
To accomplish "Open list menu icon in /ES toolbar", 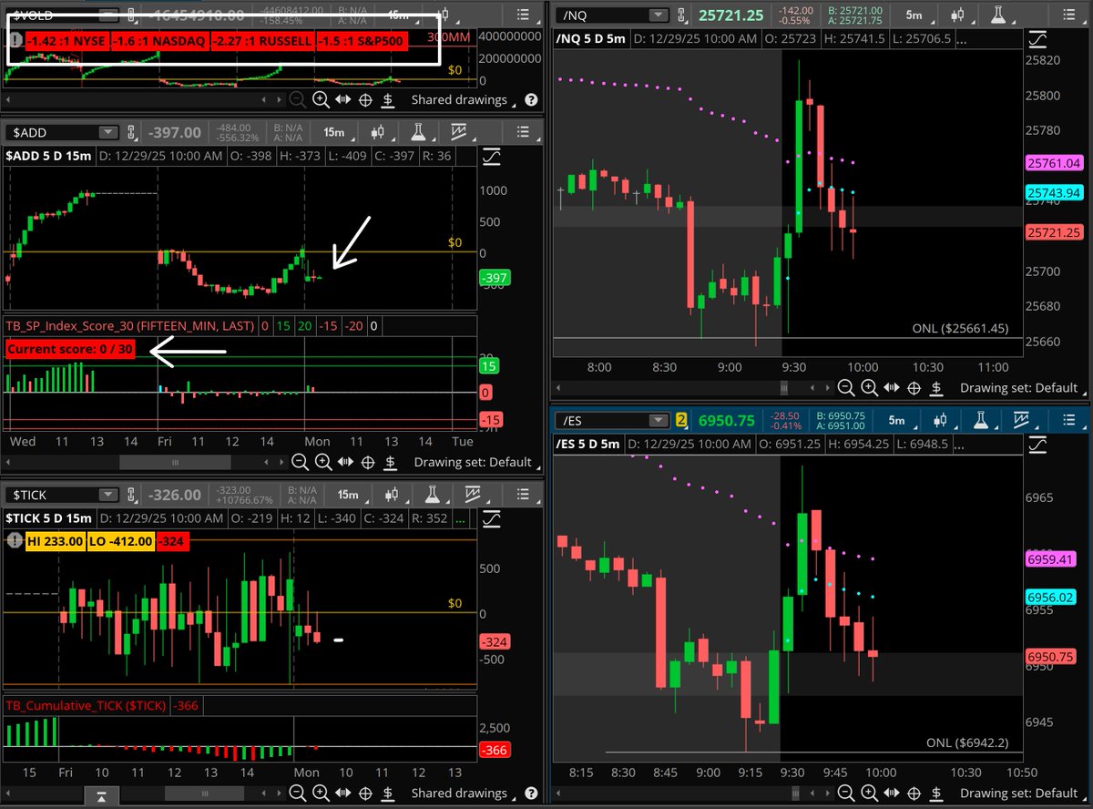I will [x=1068, y=420].
